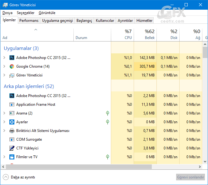Open the Seçenekler menu
Screen dimensions: 208x185
coord(26,13)
